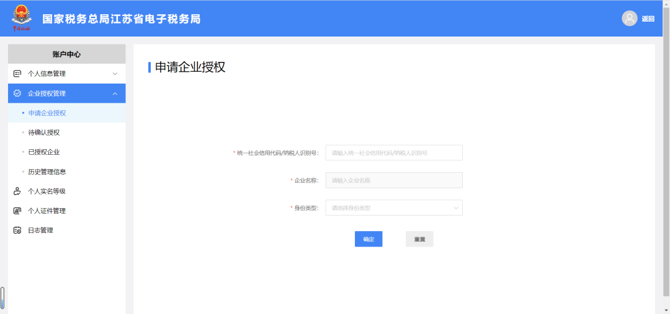Click the 申请企业授权 page heading
Viewport: 670px width, 314px height.
[x=190, y=68]
